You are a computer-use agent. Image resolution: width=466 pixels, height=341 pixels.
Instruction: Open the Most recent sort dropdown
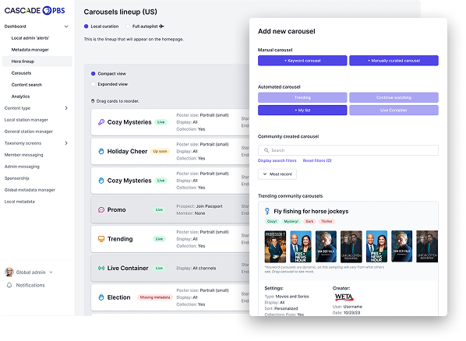point(277,174)
